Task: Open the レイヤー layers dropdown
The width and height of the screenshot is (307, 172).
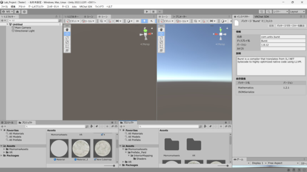Action: (281, 12)
